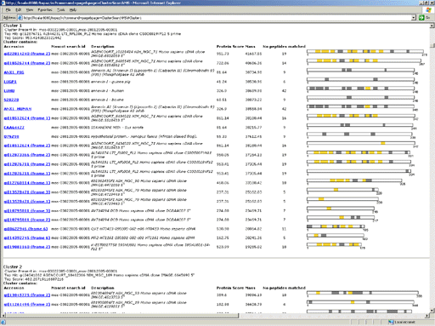
Task: Click the Windows flag logo in the menu bar
Action: [x=429, y=9]
